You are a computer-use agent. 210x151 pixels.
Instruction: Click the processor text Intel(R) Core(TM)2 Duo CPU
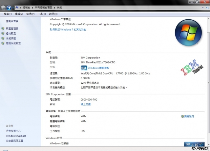[97, 73]
